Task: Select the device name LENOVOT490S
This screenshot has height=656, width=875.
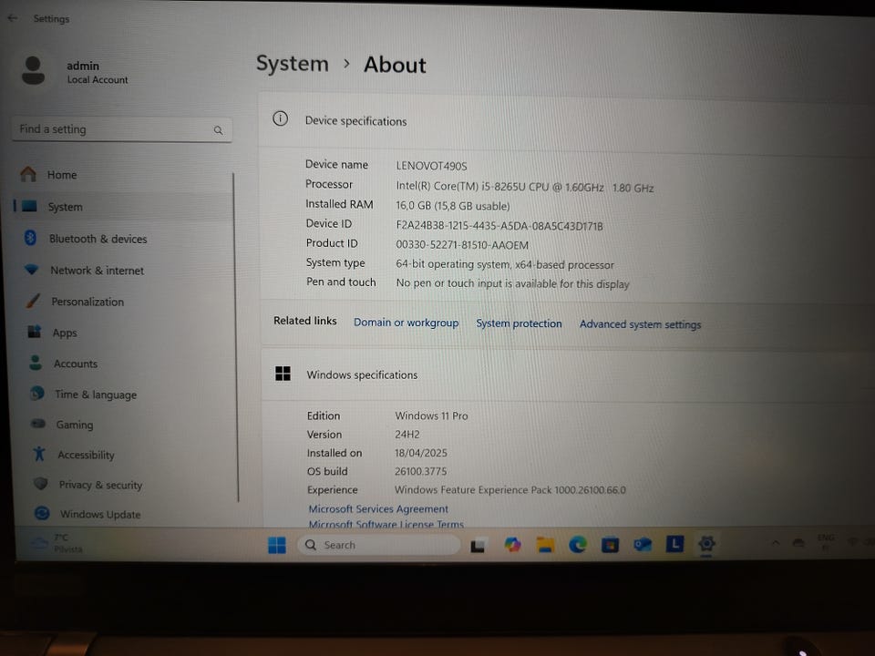Action: tap(431, 166)
